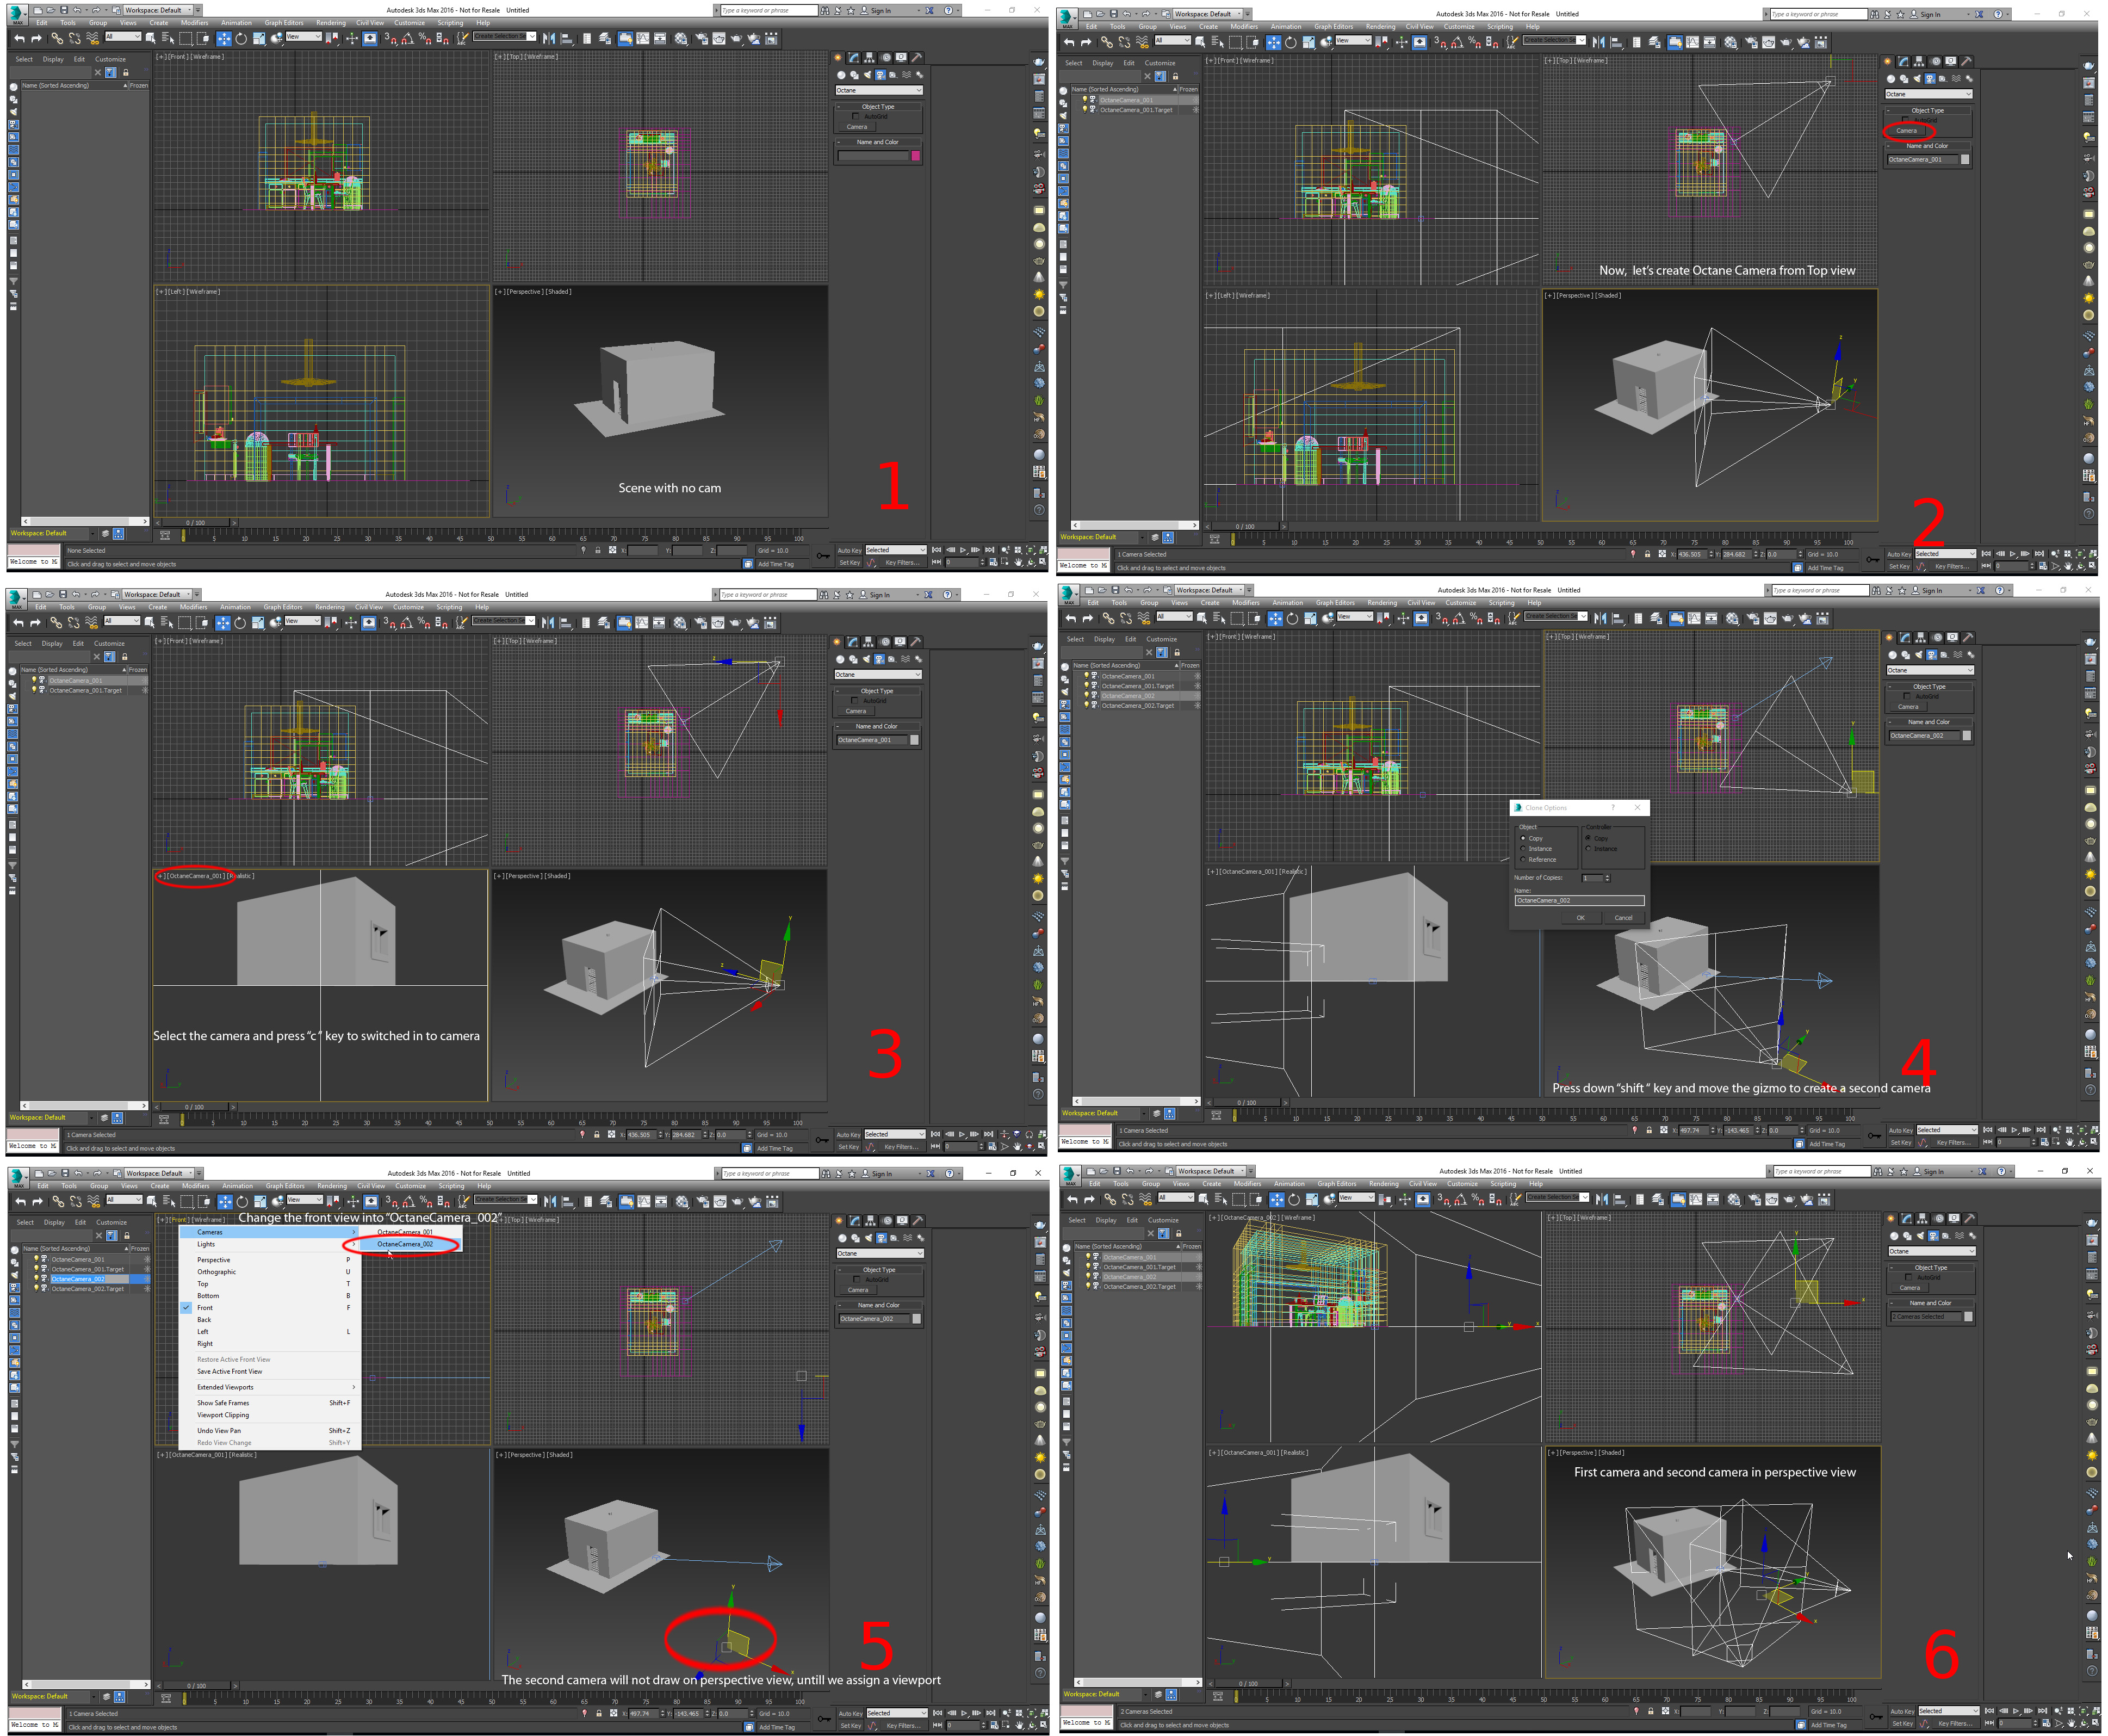
Task: Open Material Editor icon in screenshot numbered 1
Action: tap(681, 39)
